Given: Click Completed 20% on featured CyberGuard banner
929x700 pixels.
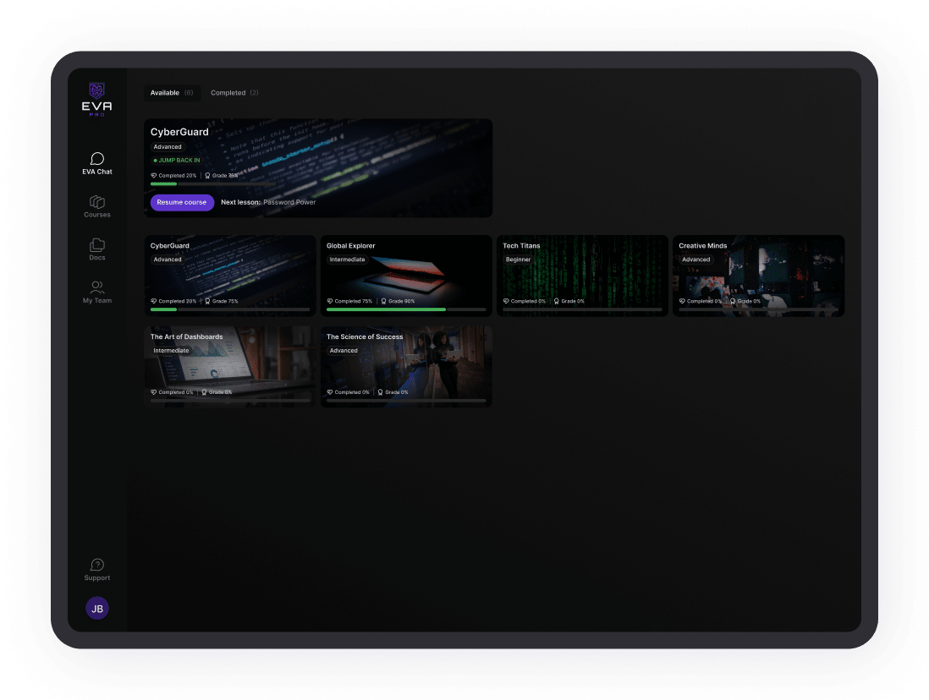Looking at the screenshot, I should coord(173,176).
